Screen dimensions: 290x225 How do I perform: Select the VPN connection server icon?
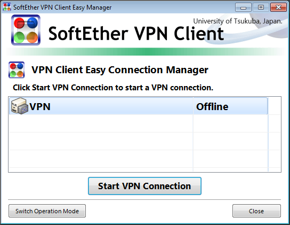[19, 106]
